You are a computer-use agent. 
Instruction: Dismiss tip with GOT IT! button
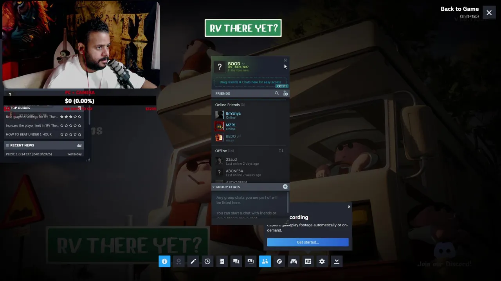coord(282,86)
